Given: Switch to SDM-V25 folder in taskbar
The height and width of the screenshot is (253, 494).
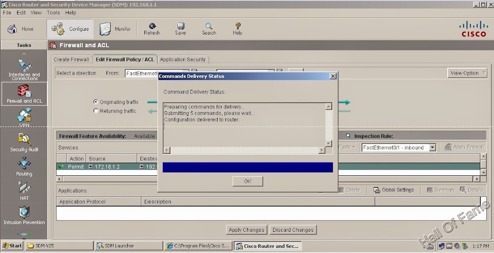Looking at the screenshot, I should point(59,246).
